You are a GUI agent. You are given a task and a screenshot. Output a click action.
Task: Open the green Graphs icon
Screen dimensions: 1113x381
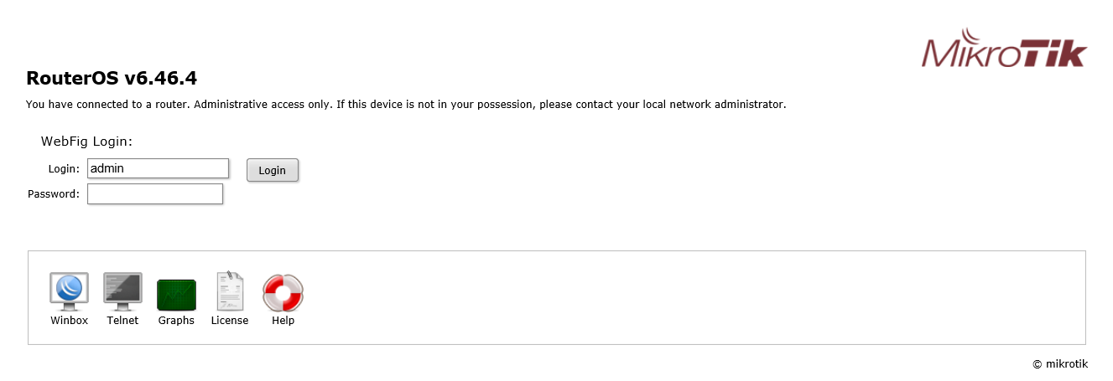pos(176,294)
